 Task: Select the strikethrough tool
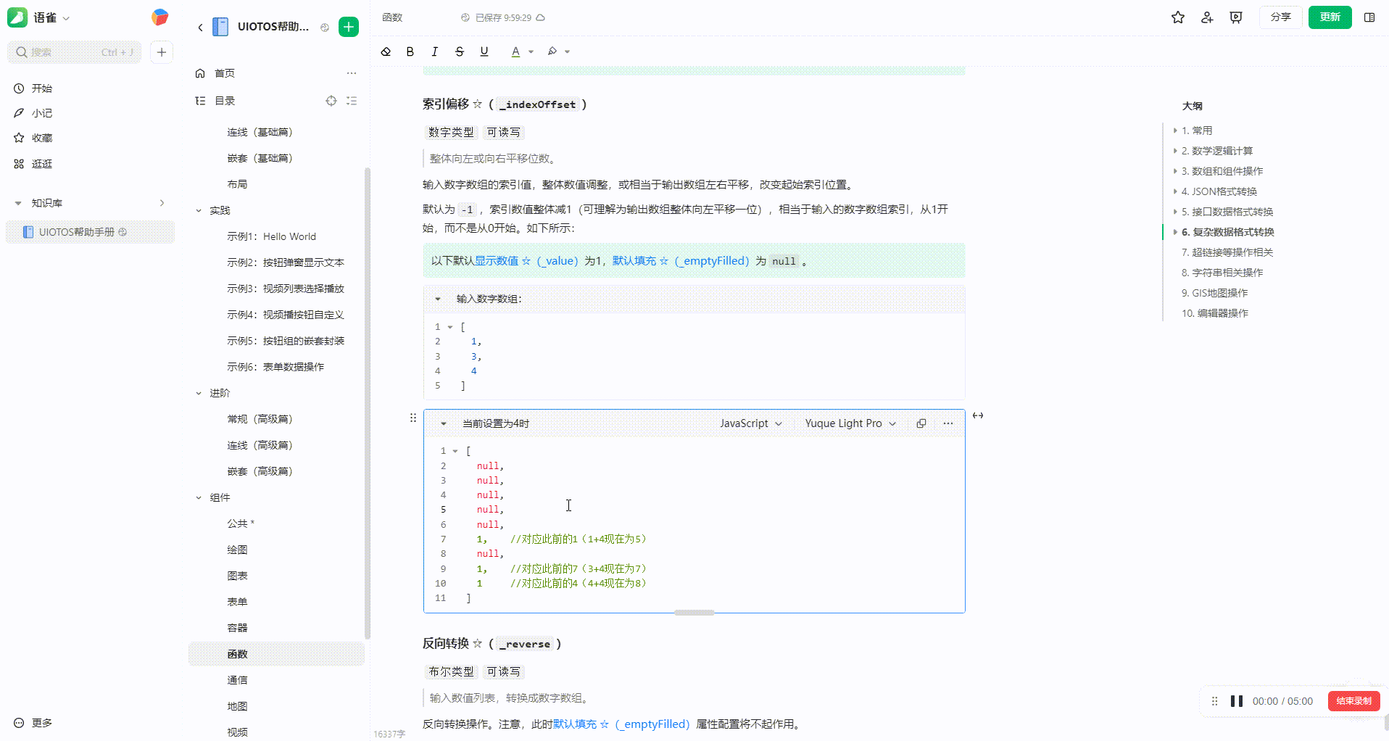(459, 51)
